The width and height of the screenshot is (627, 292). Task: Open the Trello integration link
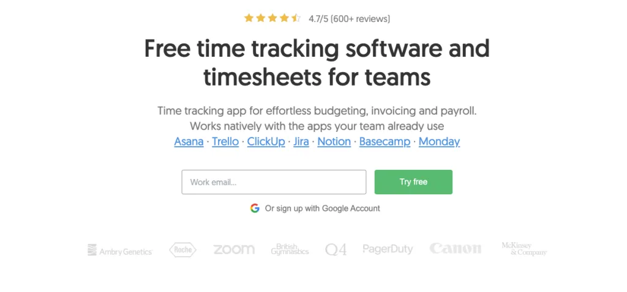click(x=225, y=142)
